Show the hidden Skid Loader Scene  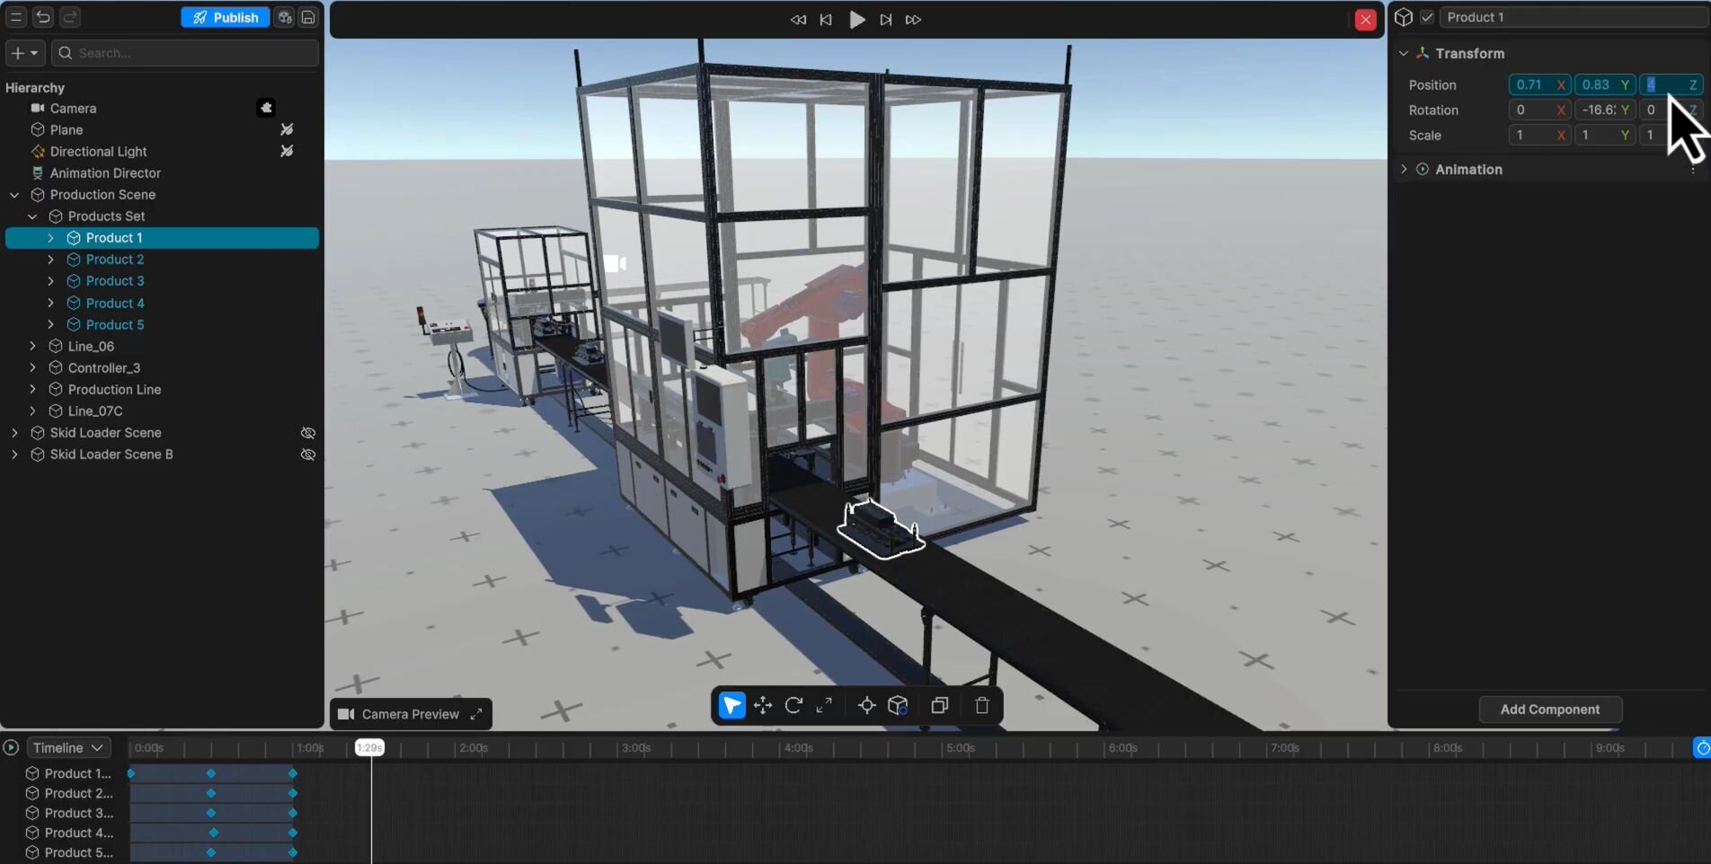coord(308,433)
